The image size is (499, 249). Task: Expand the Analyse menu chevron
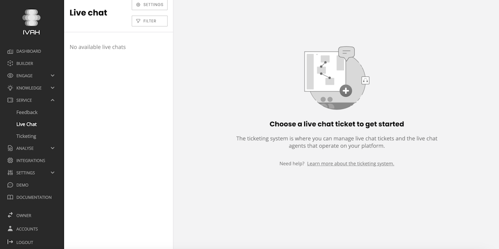[x=53, y=148]
